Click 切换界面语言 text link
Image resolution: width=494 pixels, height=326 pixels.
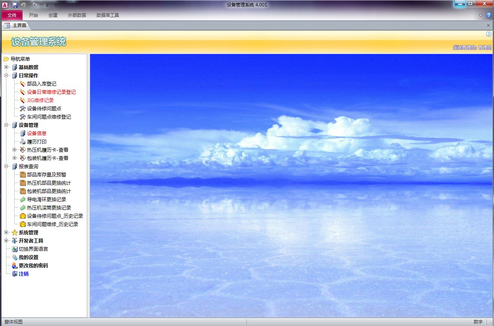pos(33,249)
